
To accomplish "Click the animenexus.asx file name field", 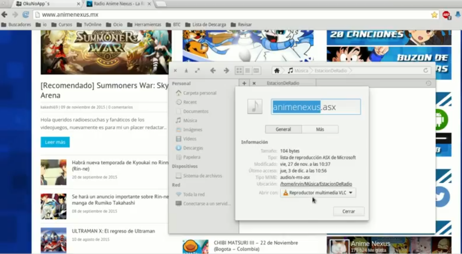I will click(x=316, y=107).
